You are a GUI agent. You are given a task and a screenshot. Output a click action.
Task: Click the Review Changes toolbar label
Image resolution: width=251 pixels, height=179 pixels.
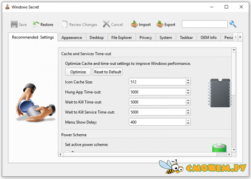pyautogui.click(x=83, y=25)
